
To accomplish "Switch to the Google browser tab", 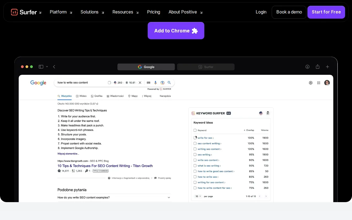I will tap(146, 67).
